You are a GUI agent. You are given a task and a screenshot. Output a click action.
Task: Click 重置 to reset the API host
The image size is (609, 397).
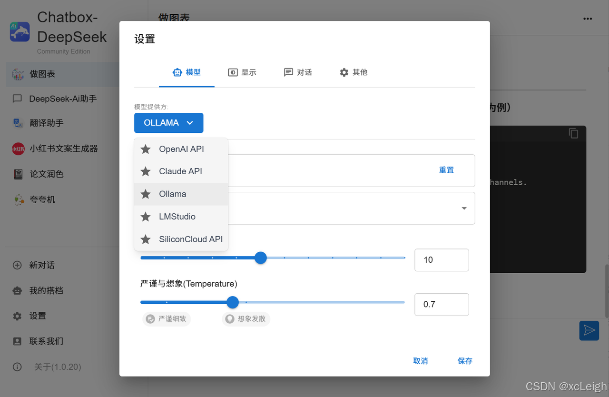[446, 170]
